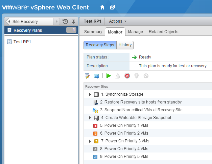
Task: Click the Reprotect shield icon in toolbar
Action: click(137, 76)
